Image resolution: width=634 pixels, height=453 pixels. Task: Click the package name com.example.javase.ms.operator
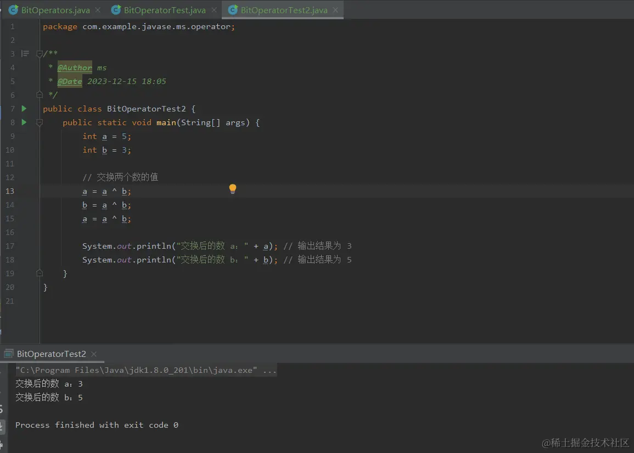[156, 26]
